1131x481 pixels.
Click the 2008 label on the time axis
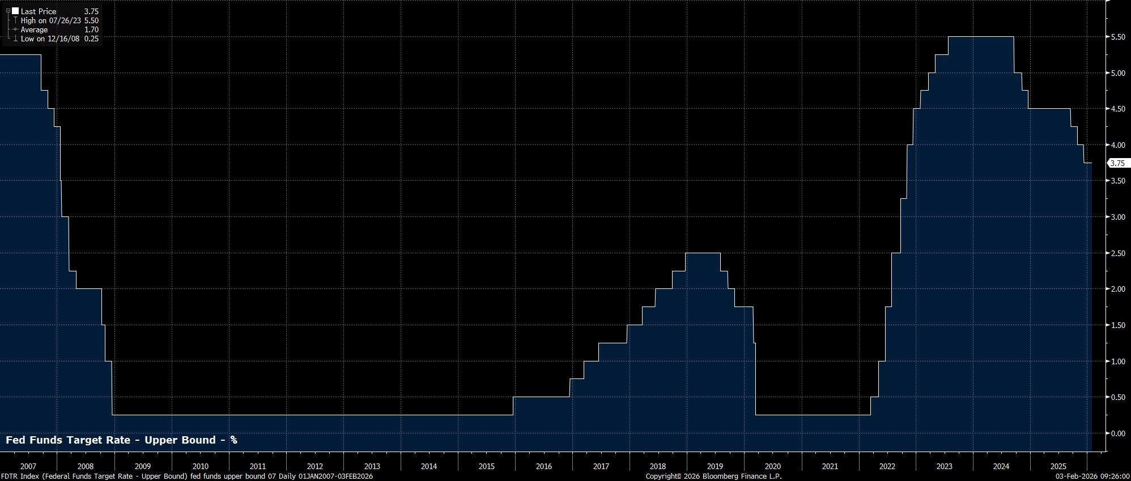(x=86, y=466)
